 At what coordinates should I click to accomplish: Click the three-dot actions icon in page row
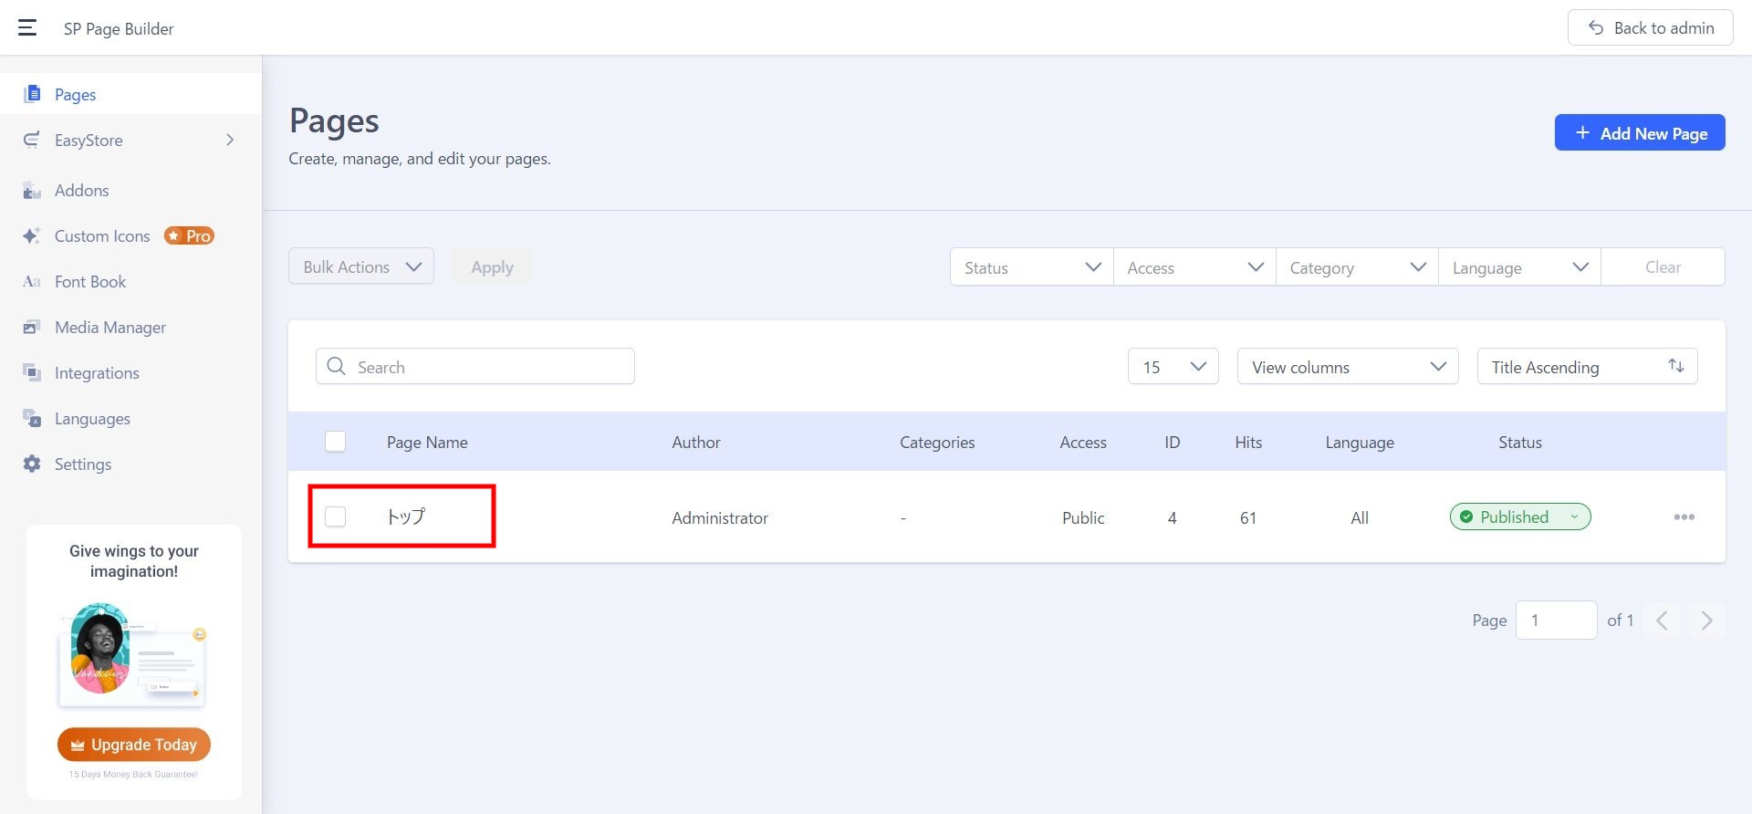coord(1684,517)
